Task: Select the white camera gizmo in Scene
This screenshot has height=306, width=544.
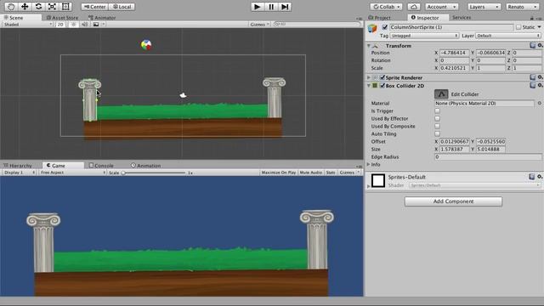Action: coord(184,95)
